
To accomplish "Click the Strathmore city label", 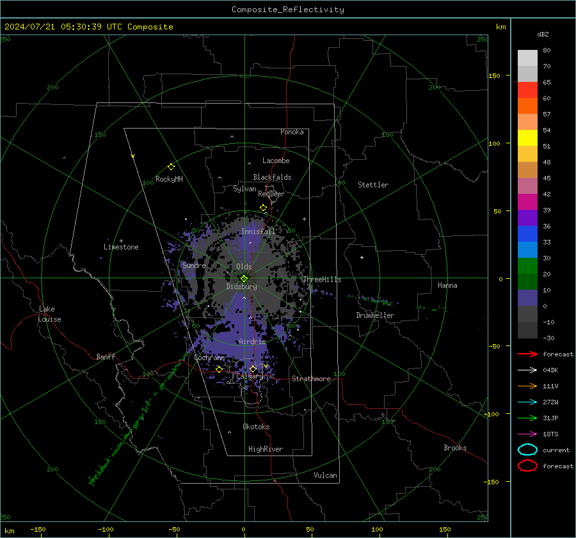I will pos(311,379).
